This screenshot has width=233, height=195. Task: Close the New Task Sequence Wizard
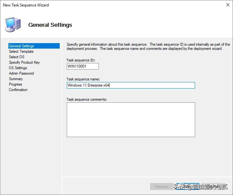[x=228, y=5]
